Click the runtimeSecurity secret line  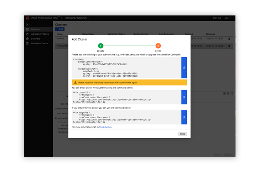click(x=110, y=76)
